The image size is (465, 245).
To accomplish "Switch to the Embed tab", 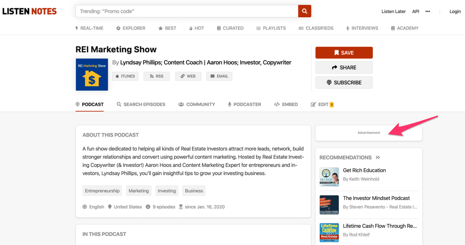I will [x=286, y=104].
